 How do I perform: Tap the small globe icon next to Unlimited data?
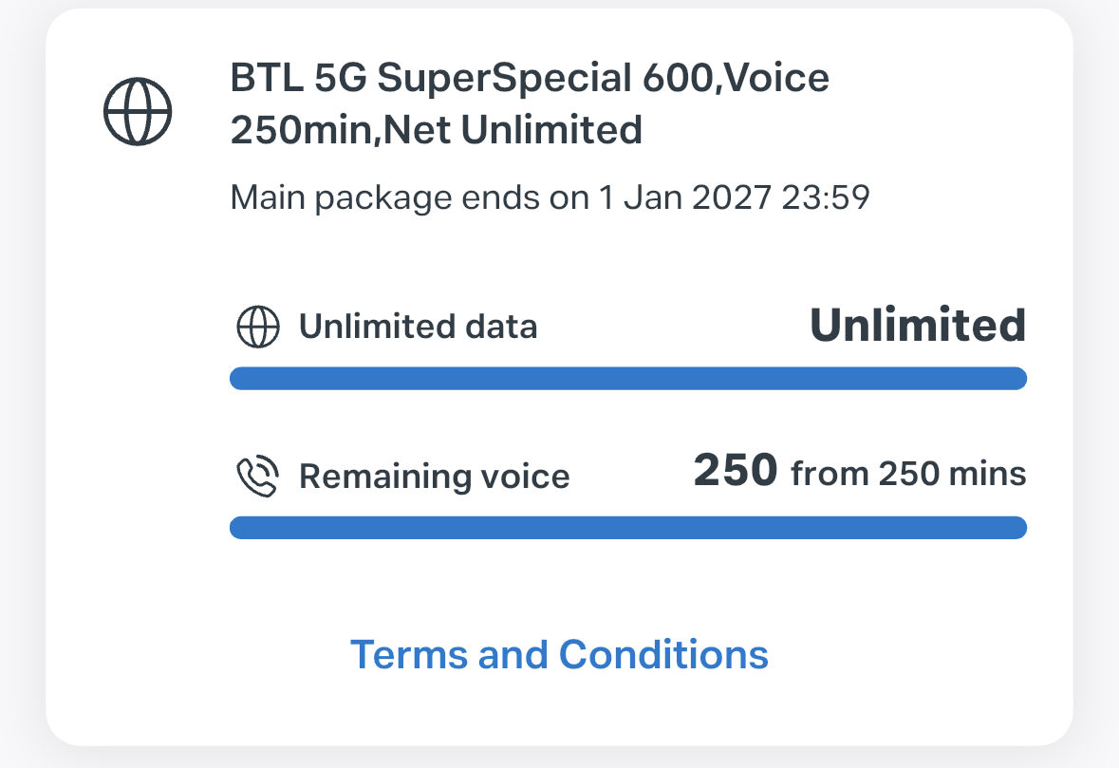pyautogui.click(x=257, y=327)
